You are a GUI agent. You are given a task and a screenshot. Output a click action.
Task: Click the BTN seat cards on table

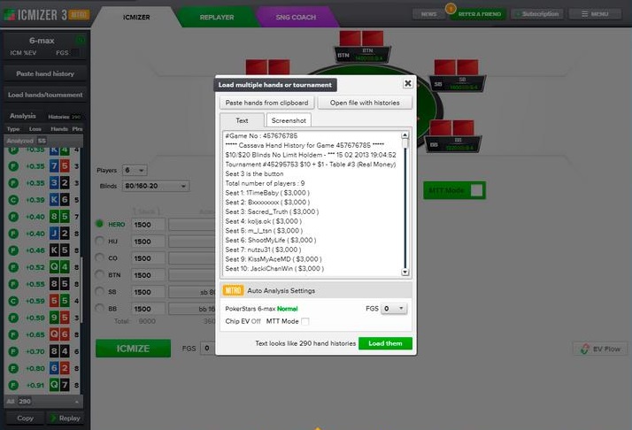[361, 38]
